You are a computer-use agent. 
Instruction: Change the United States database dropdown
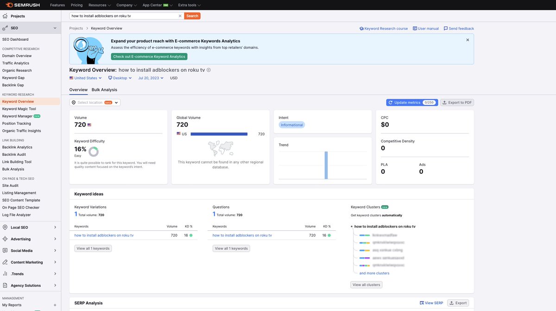pos(85,78)
